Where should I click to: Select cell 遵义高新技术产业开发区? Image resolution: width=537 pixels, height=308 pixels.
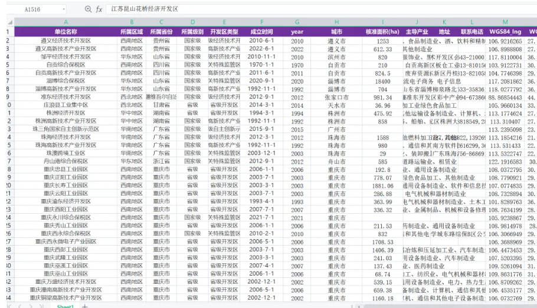coord(66,49)
